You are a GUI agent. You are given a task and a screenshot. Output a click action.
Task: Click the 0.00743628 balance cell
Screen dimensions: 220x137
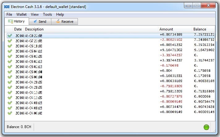[204, 107]
